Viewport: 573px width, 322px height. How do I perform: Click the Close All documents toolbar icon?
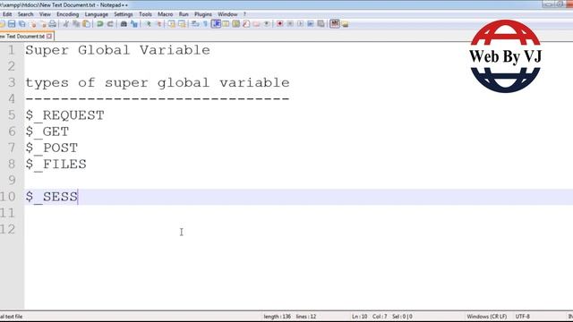(43, 24)
